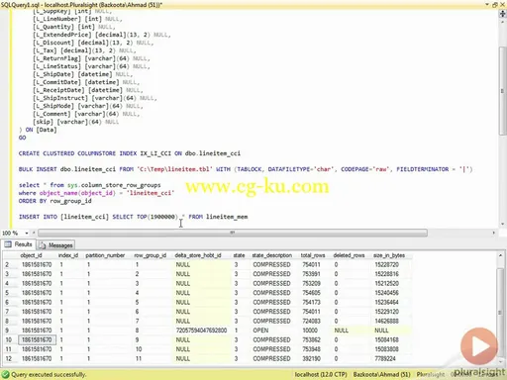Select row header number 9 in results
The width and height of the screenshot is (507, 380).
(x=10, y=331)
